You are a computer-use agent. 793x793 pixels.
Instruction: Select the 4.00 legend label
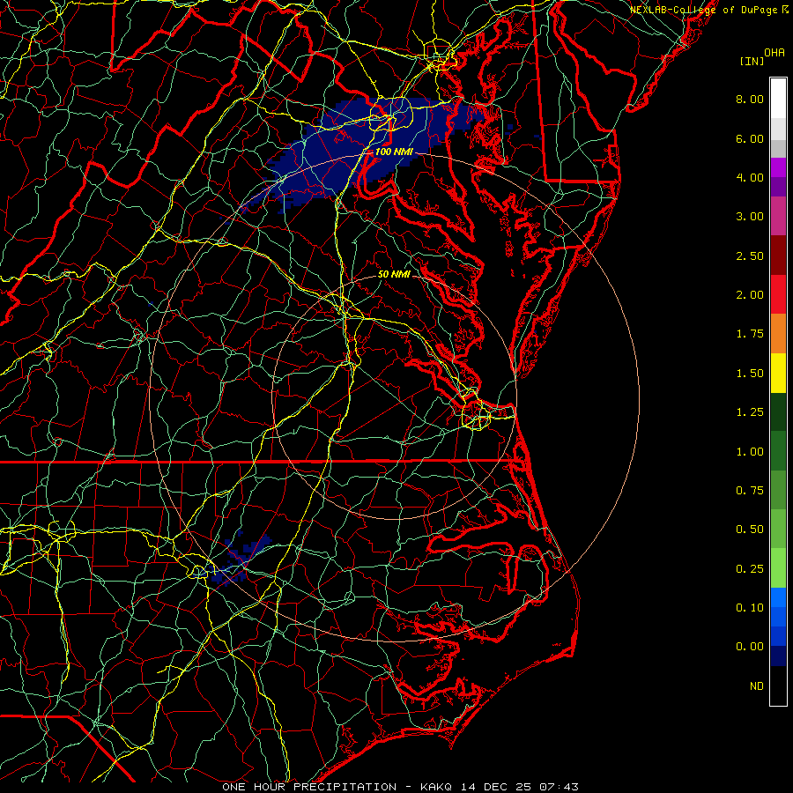[750, 177]
